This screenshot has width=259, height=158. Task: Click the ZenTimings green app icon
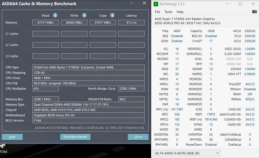156,4
